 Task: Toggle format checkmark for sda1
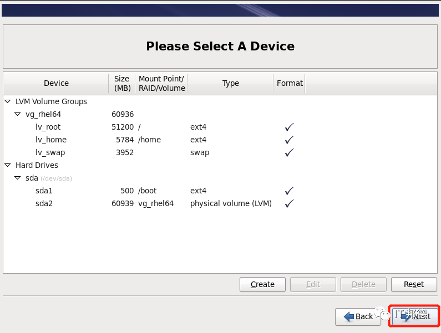[289, 191]
